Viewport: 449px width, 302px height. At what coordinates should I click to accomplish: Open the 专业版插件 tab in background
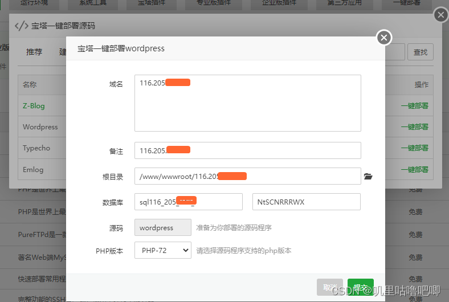pos(214,3)
